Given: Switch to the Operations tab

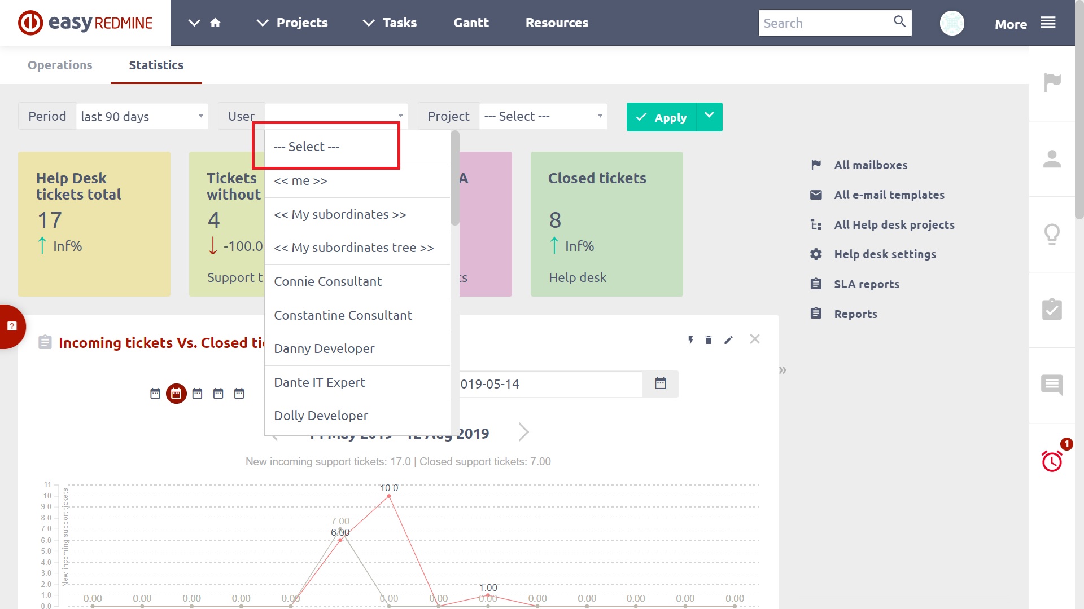Looking at the screenshot, I should (x=60, y=65).
